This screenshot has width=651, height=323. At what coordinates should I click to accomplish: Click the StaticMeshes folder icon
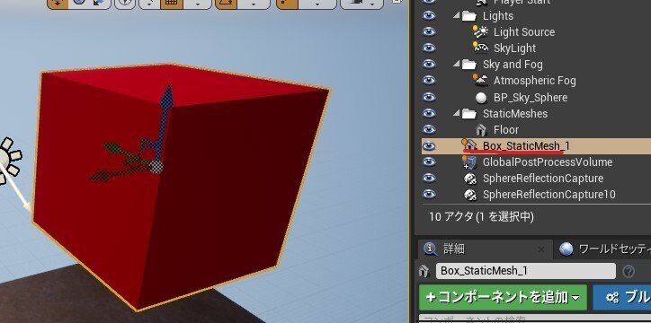click(469, 113)
